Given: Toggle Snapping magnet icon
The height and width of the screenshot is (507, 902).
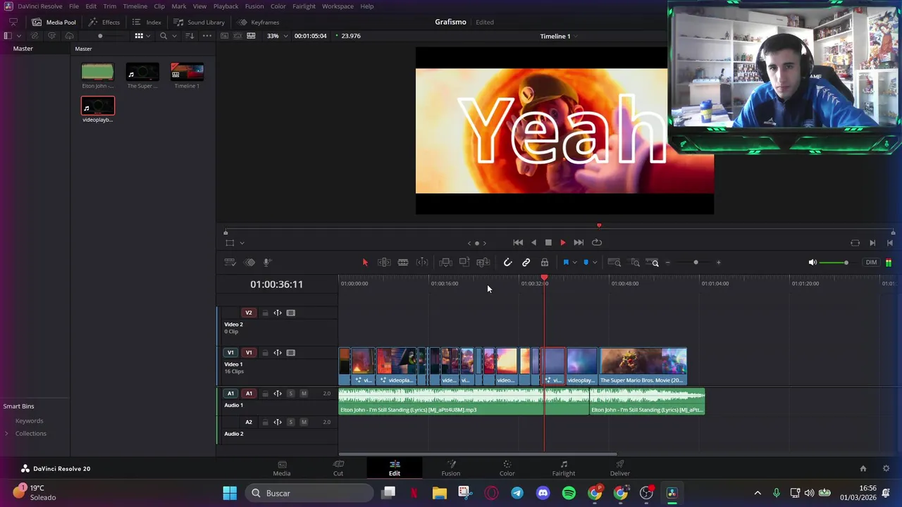Looking at the screenshot, I should 507,263.
